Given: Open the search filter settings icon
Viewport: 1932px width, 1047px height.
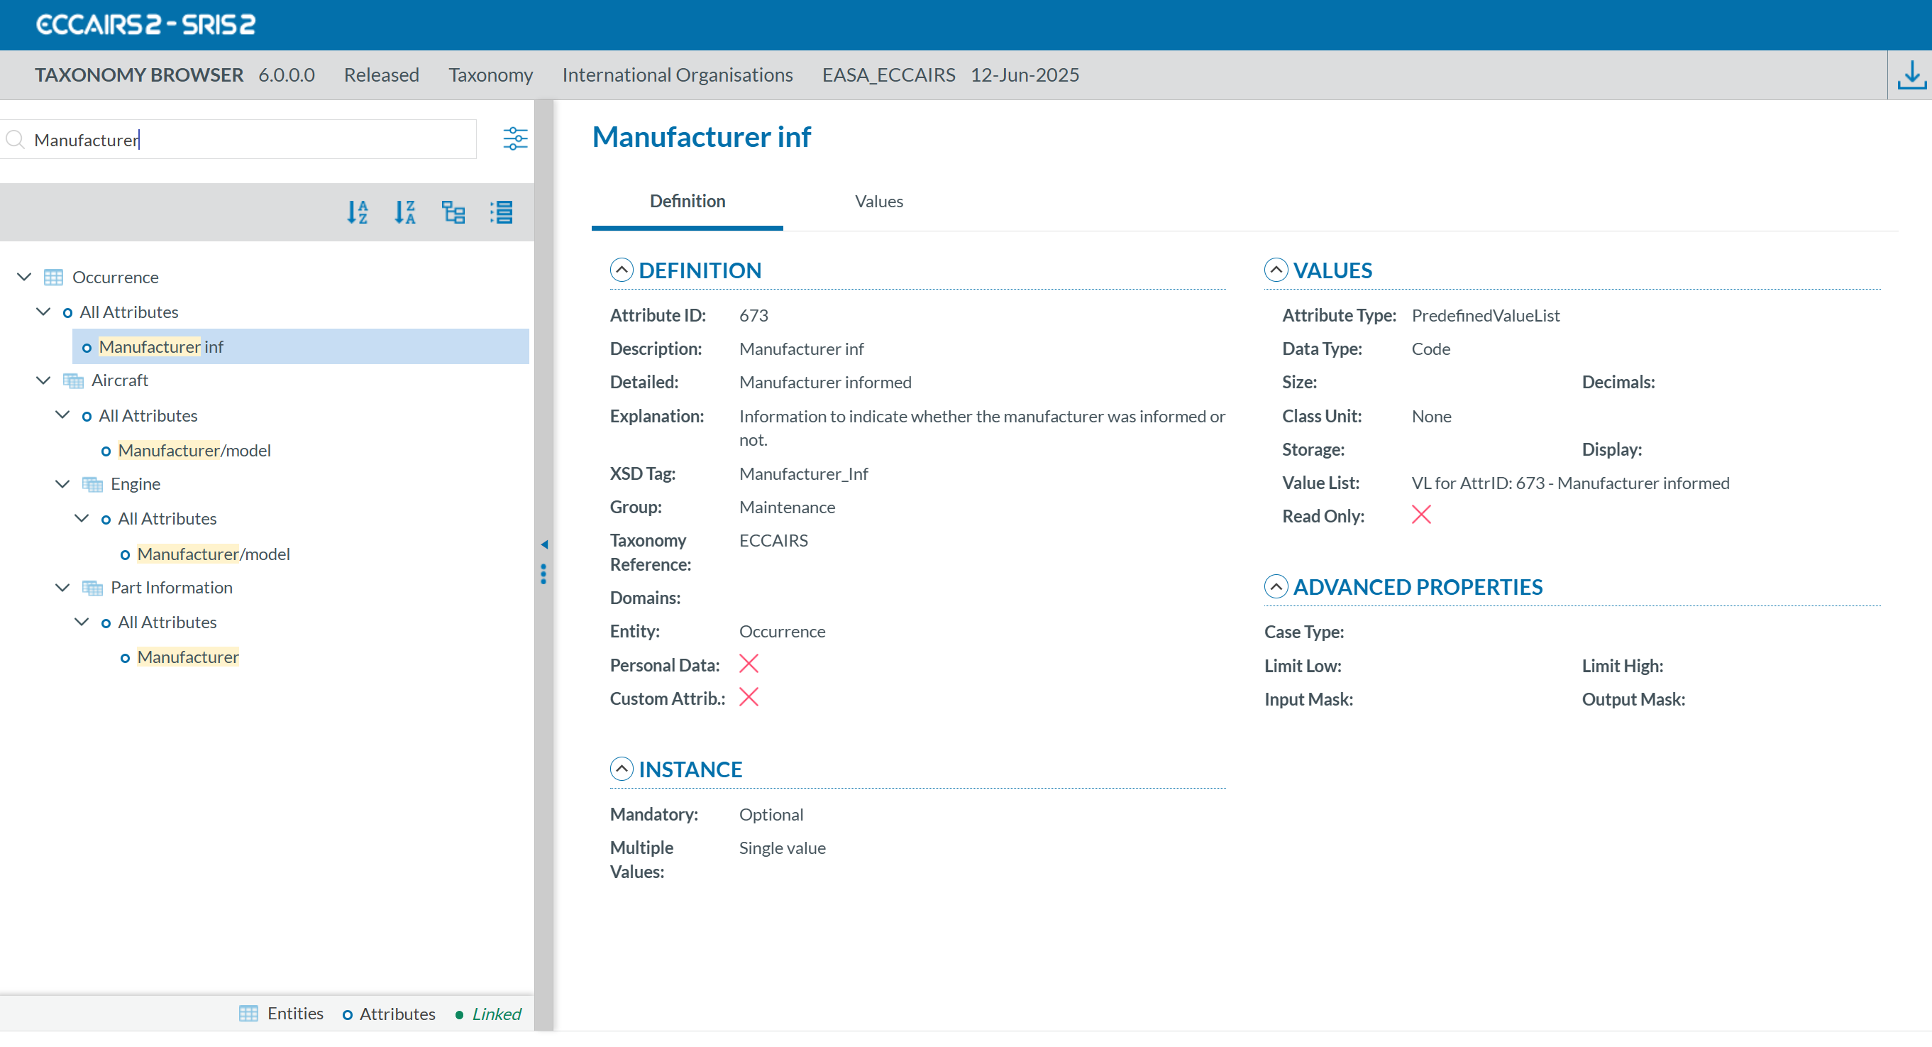Looking at the screenshot, I should point(514,139).
